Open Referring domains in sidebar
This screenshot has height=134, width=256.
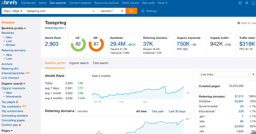click(x=13, y=50)
